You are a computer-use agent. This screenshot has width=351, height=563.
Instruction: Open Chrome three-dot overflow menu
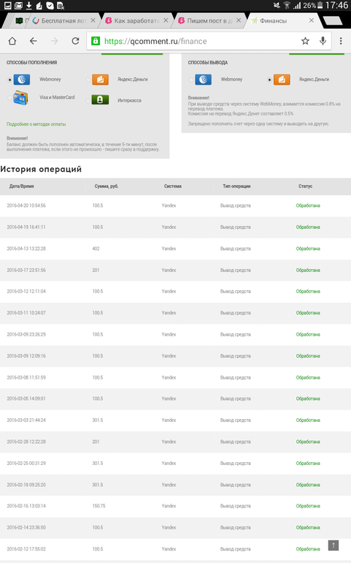click(341, 41)
